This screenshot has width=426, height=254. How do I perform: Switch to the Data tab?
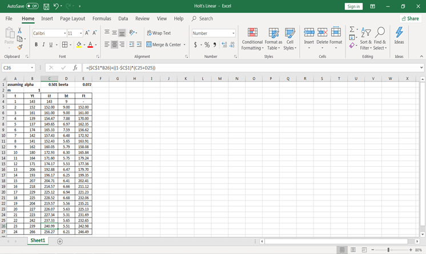(x=123, y=18)
